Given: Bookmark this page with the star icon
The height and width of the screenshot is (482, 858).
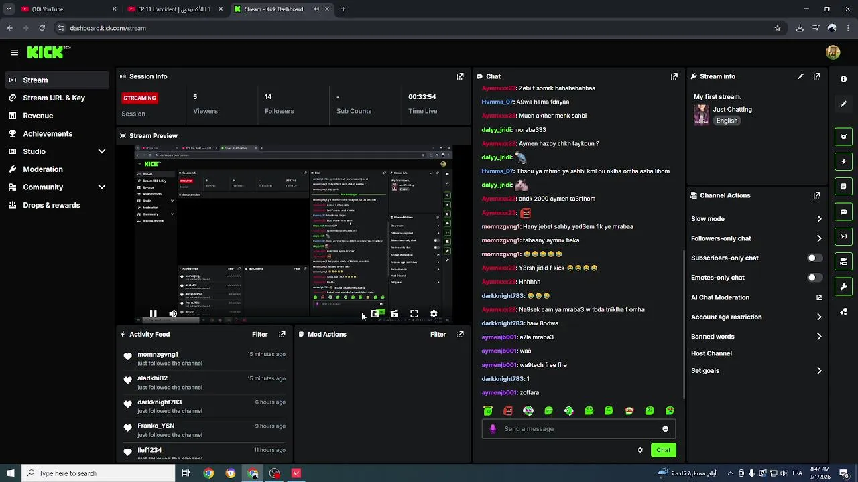Looking at the screenshot, I should (x=778, y=28).
